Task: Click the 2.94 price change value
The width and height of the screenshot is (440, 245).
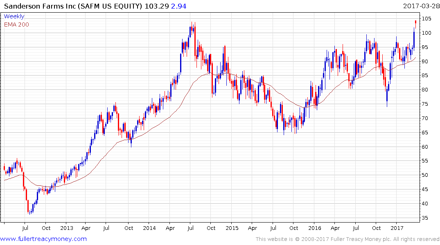Action: [x=178, y=6]
